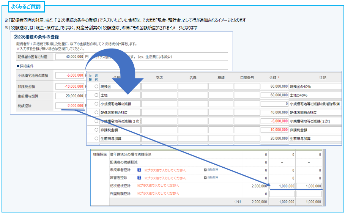Select radio button for 配偶者固有の財産 row
Viewport: 345px width, 214px height.
pos(96,112)
